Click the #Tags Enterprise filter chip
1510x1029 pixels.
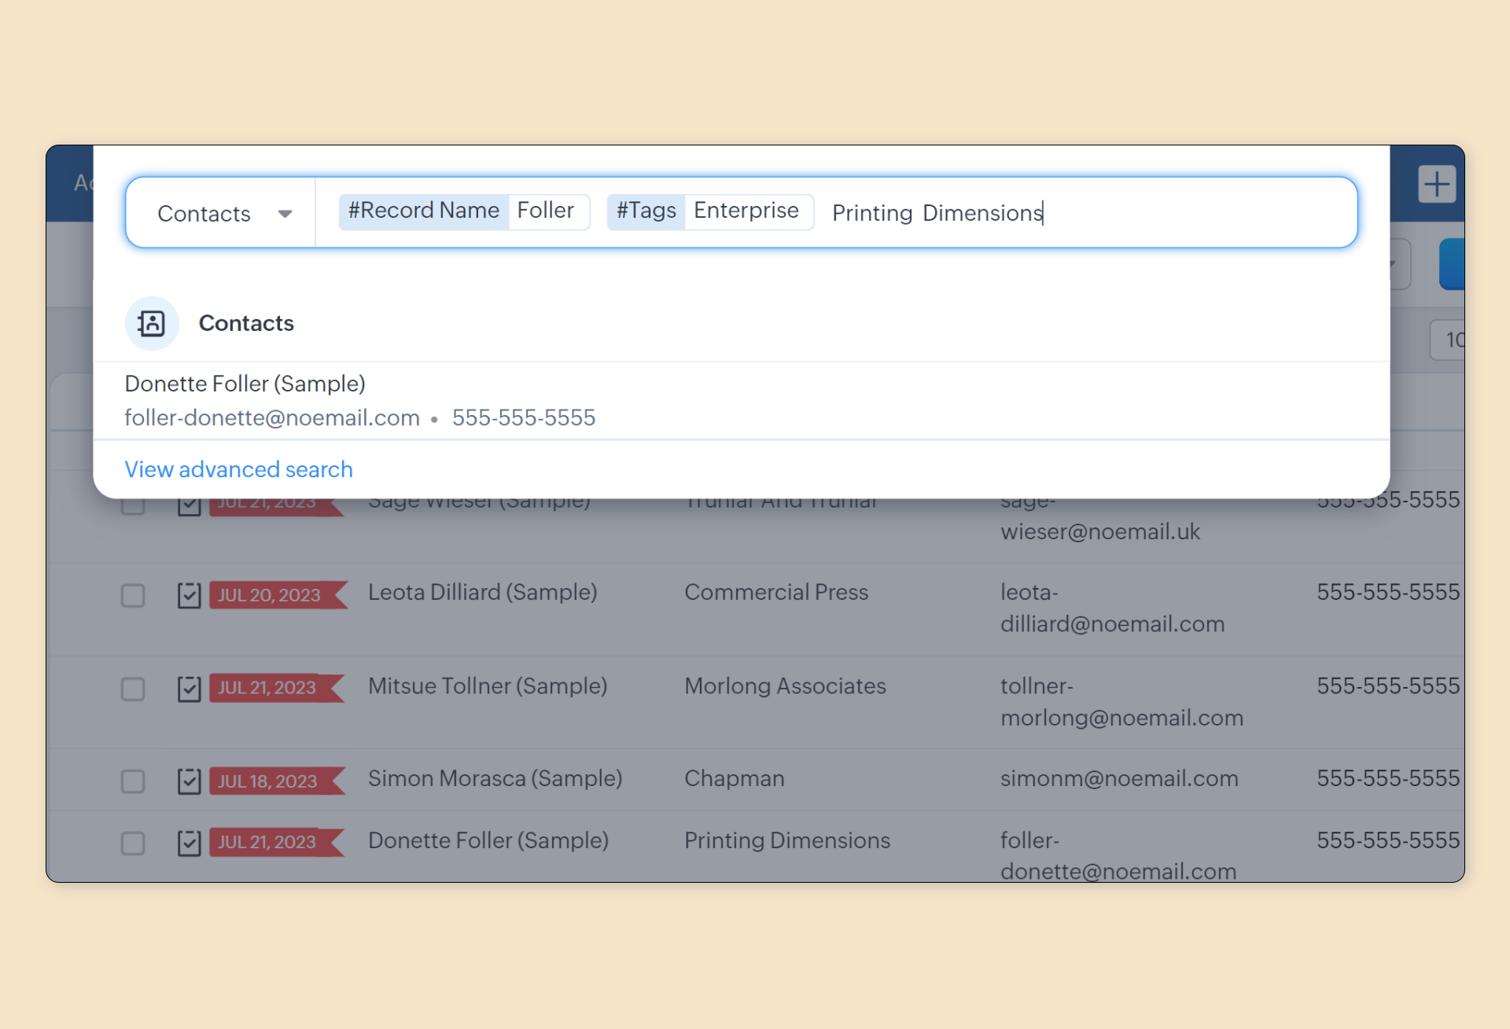pyautogui.click(x=709, y=211)
